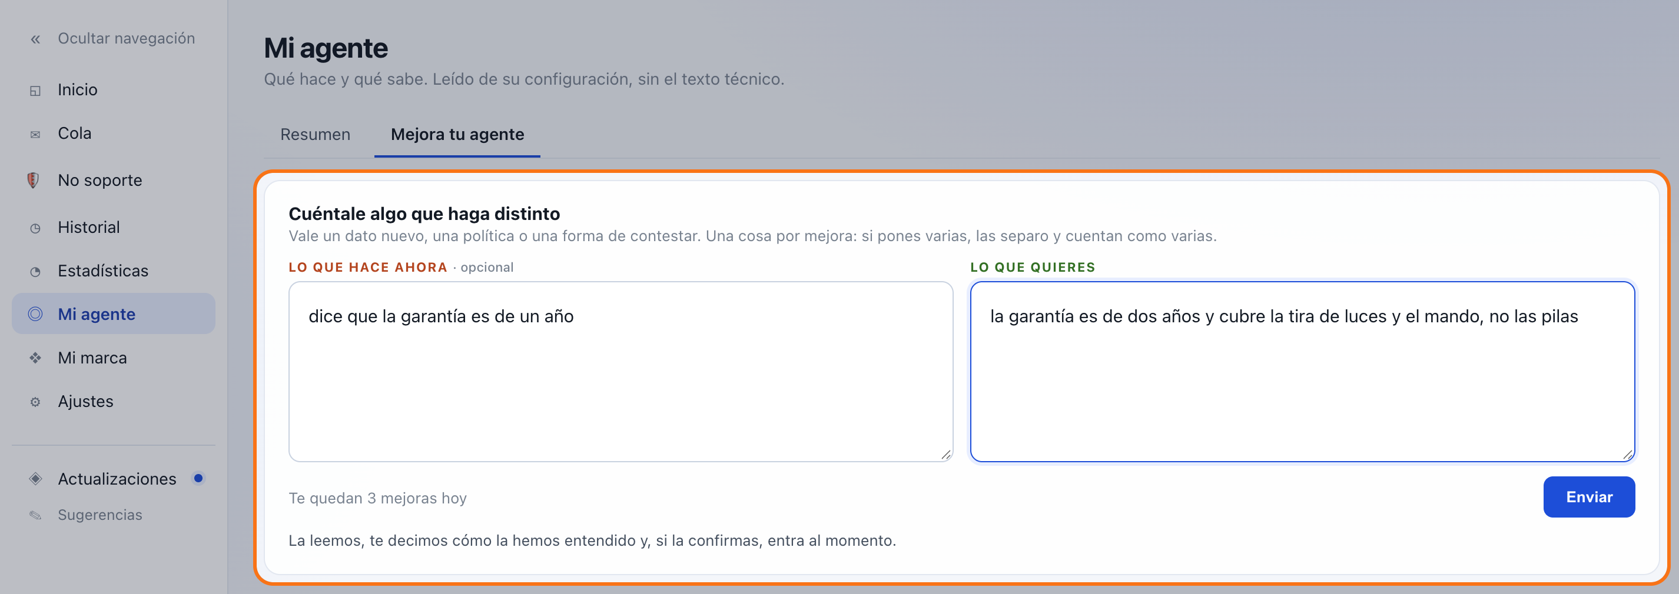Open Estadísticas in the sidebar
Screen dimensions: 1679x594
pyautogui.click(x=114, y=271)
